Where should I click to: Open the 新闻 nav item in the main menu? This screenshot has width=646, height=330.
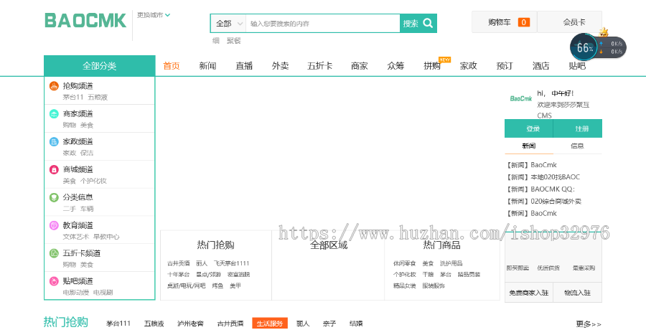pos(207,66)
